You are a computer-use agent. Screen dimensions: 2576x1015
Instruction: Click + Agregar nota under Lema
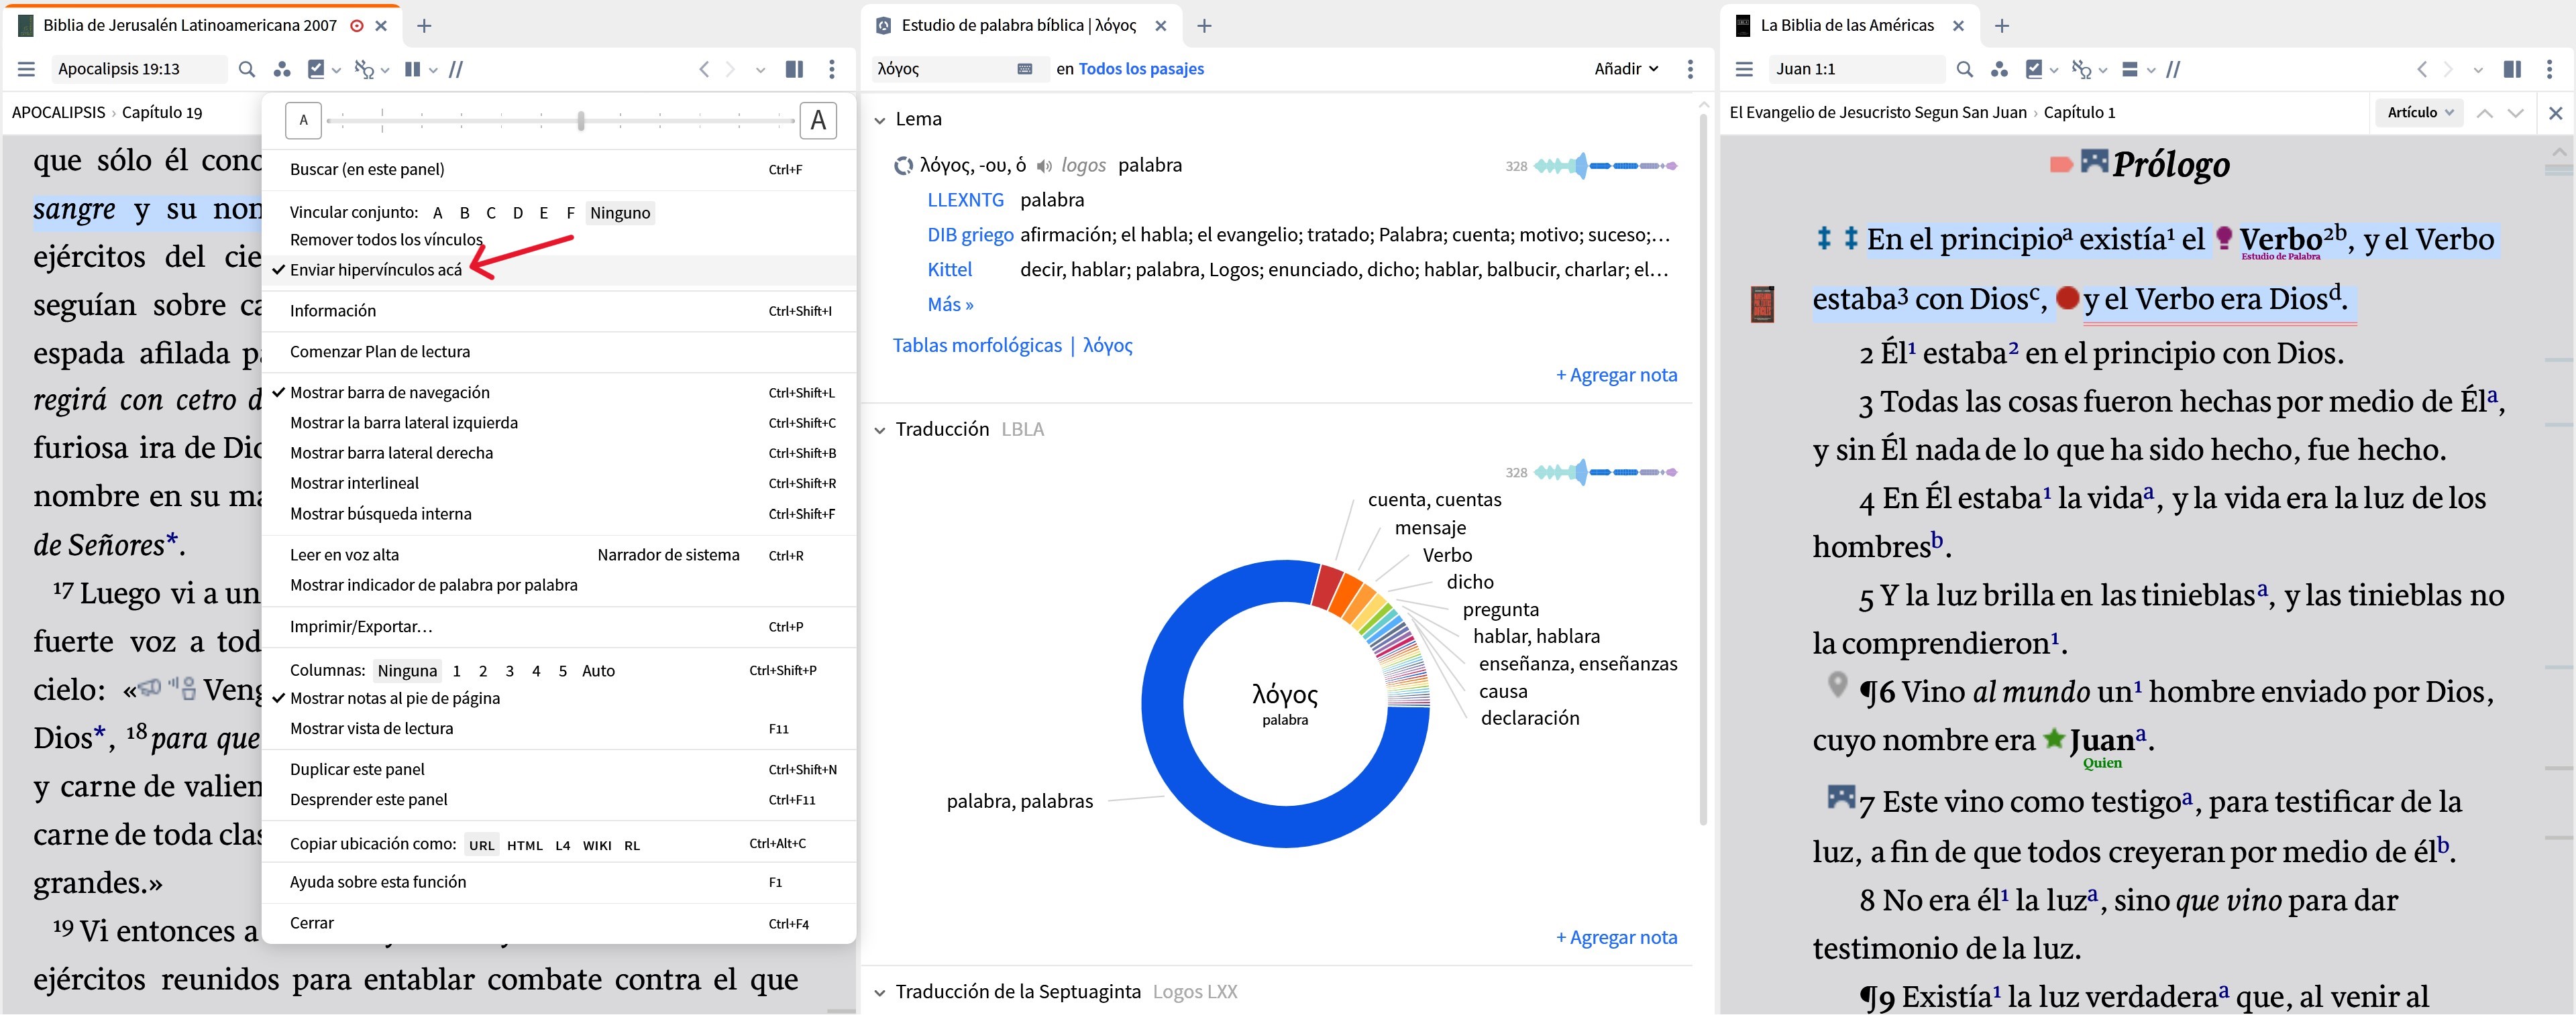tap(1616, 375)
